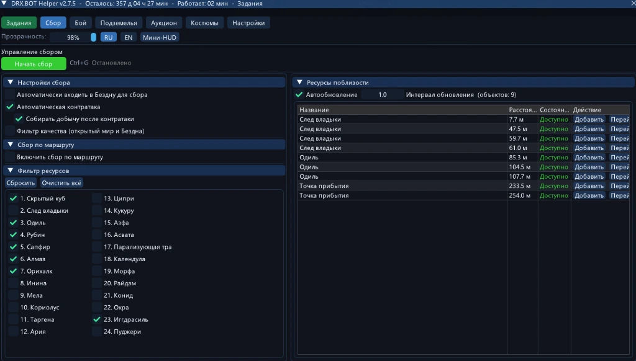Click the Очистить всё button
Screen dimensions: 636x361
(61, 183)
